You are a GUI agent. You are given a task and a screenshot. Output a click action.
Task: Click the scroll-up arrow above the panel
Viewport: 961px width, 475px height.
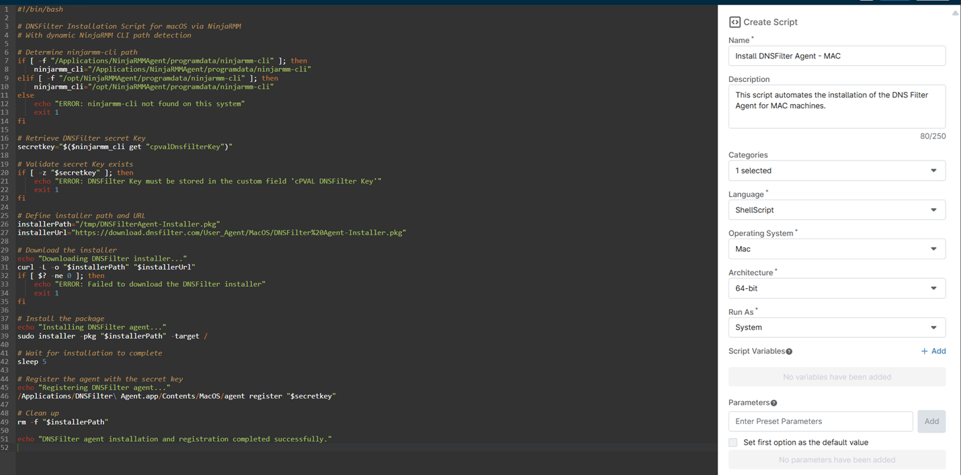click(955, 11)
